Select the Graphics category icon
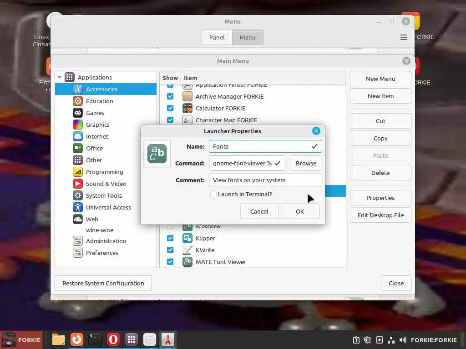This screenshot has height=349, width=466. point(77,125)
